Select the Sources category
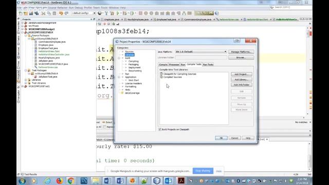The image size is (329, 185). click(x=129, y=51)
